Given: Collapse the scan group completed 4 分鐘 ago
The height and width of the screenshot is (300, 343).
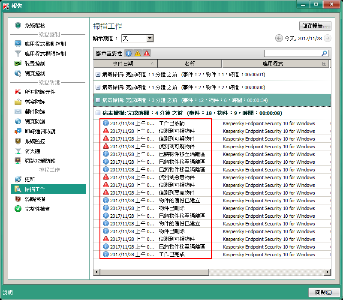Looking at the screenshot, I should [x=98, y=113].
